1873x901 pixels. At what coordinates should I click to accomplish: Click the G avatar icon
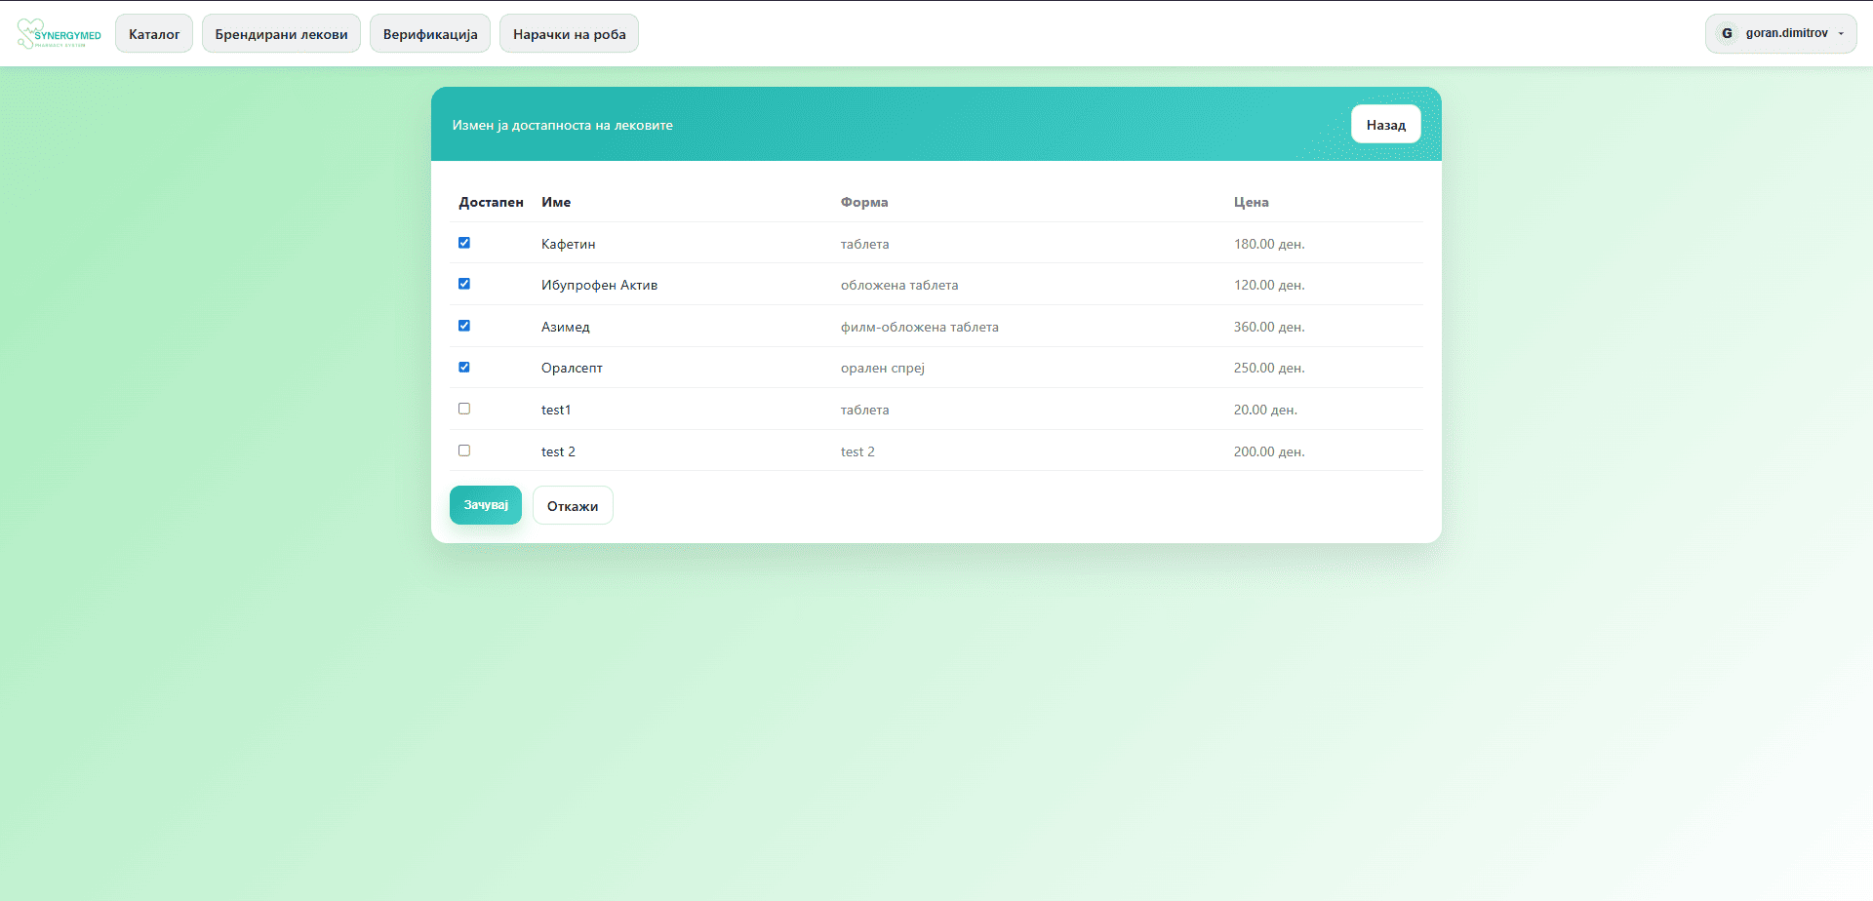[x=1727, y=33]
